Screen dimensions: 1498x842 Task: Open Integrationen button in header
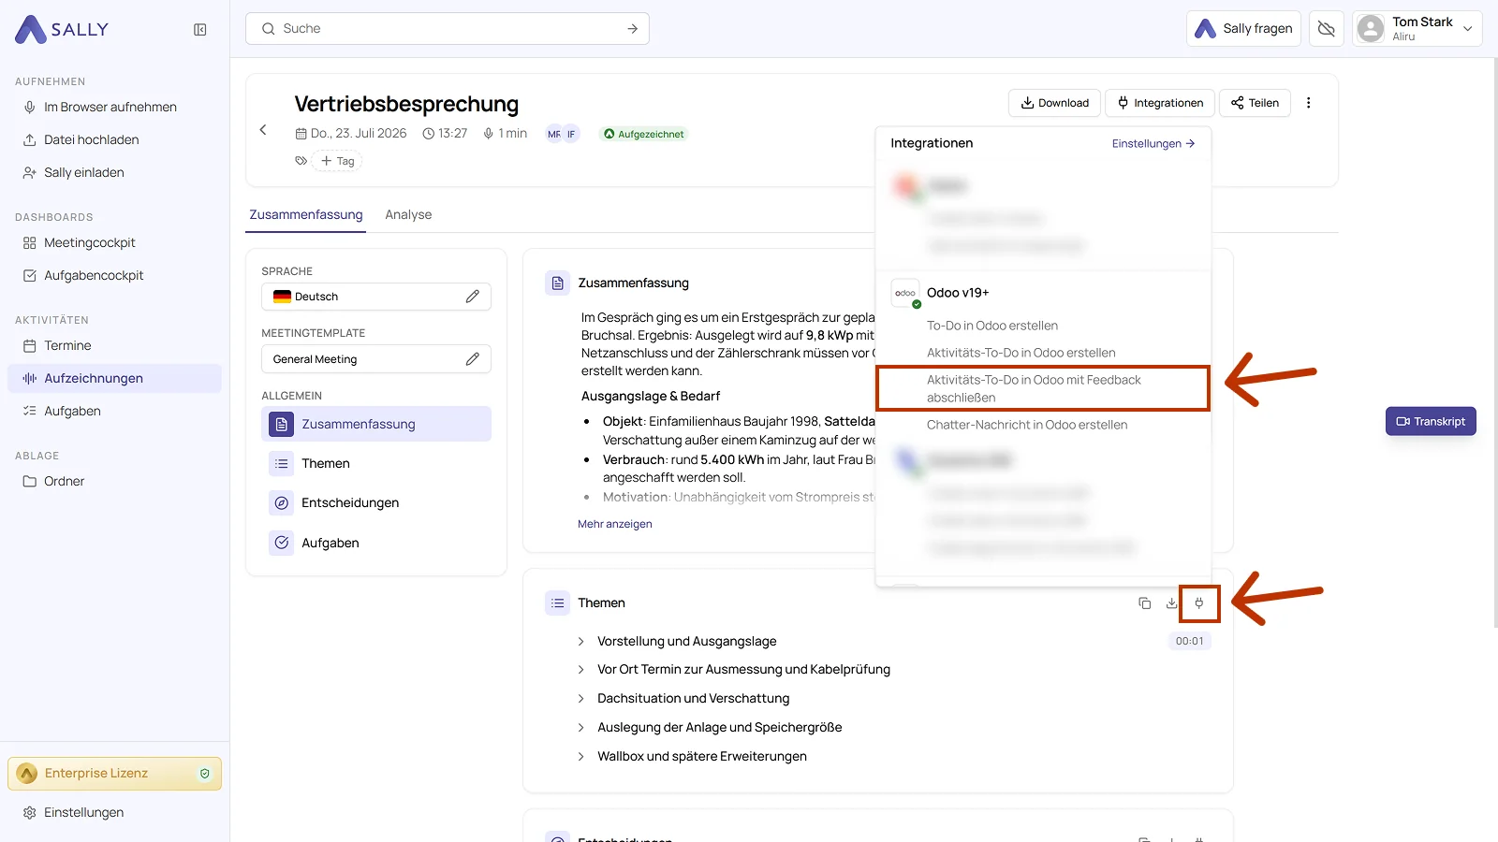pyautogui.click(x=1160, y=103)
